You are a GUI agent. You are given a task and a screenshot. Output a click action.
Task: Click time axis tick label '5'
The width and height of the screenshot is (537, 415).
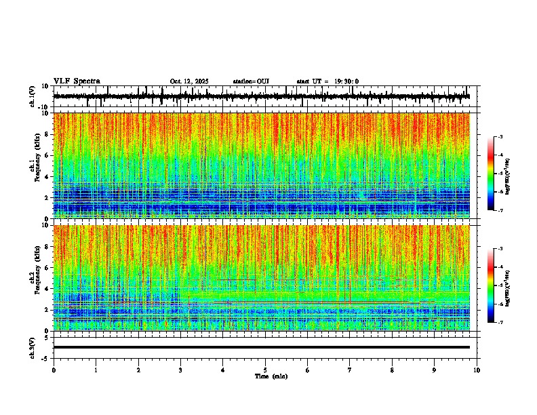pos(265,370)
